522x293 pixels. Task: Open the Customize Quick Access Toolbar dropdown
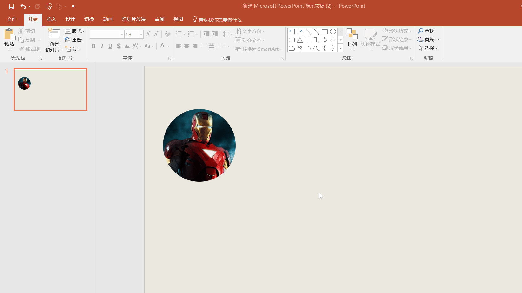coord(73,6)
